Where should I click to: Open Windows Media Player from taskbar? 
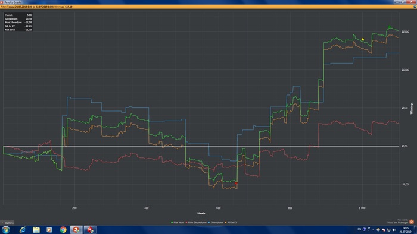pyautogui.click(x=49, y=230)
